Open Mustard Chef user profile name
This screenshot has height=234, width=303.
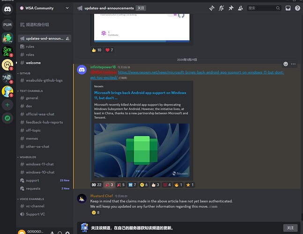[x=102, y=196]
